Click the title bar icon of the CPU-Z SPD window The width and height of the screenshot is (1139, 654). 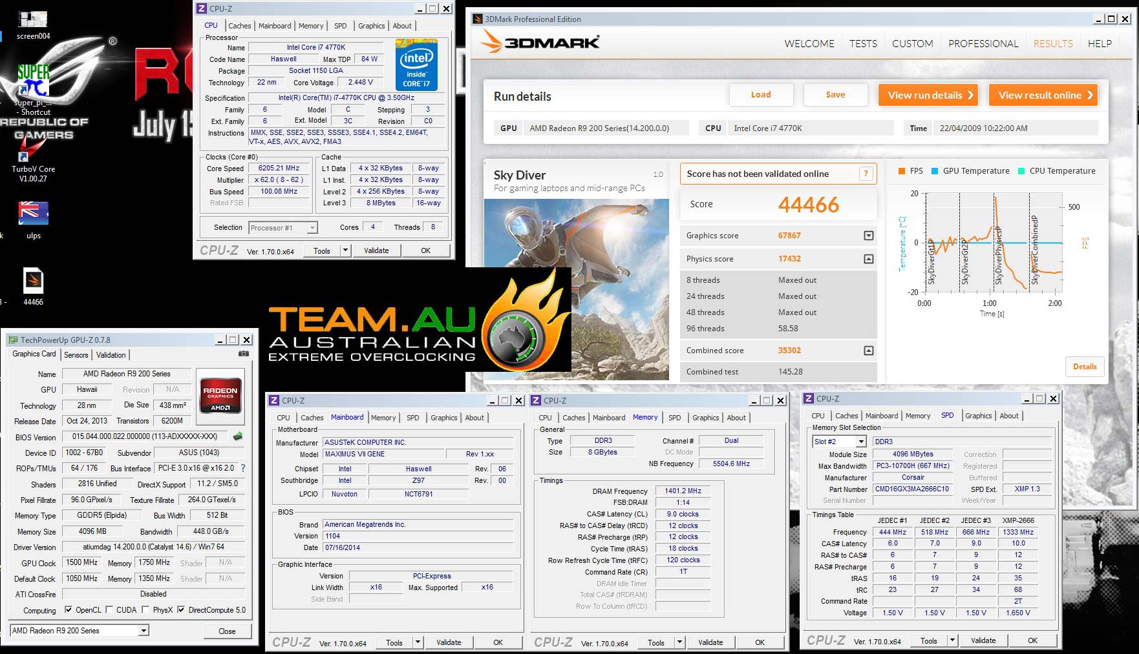[x=809, y=398]
